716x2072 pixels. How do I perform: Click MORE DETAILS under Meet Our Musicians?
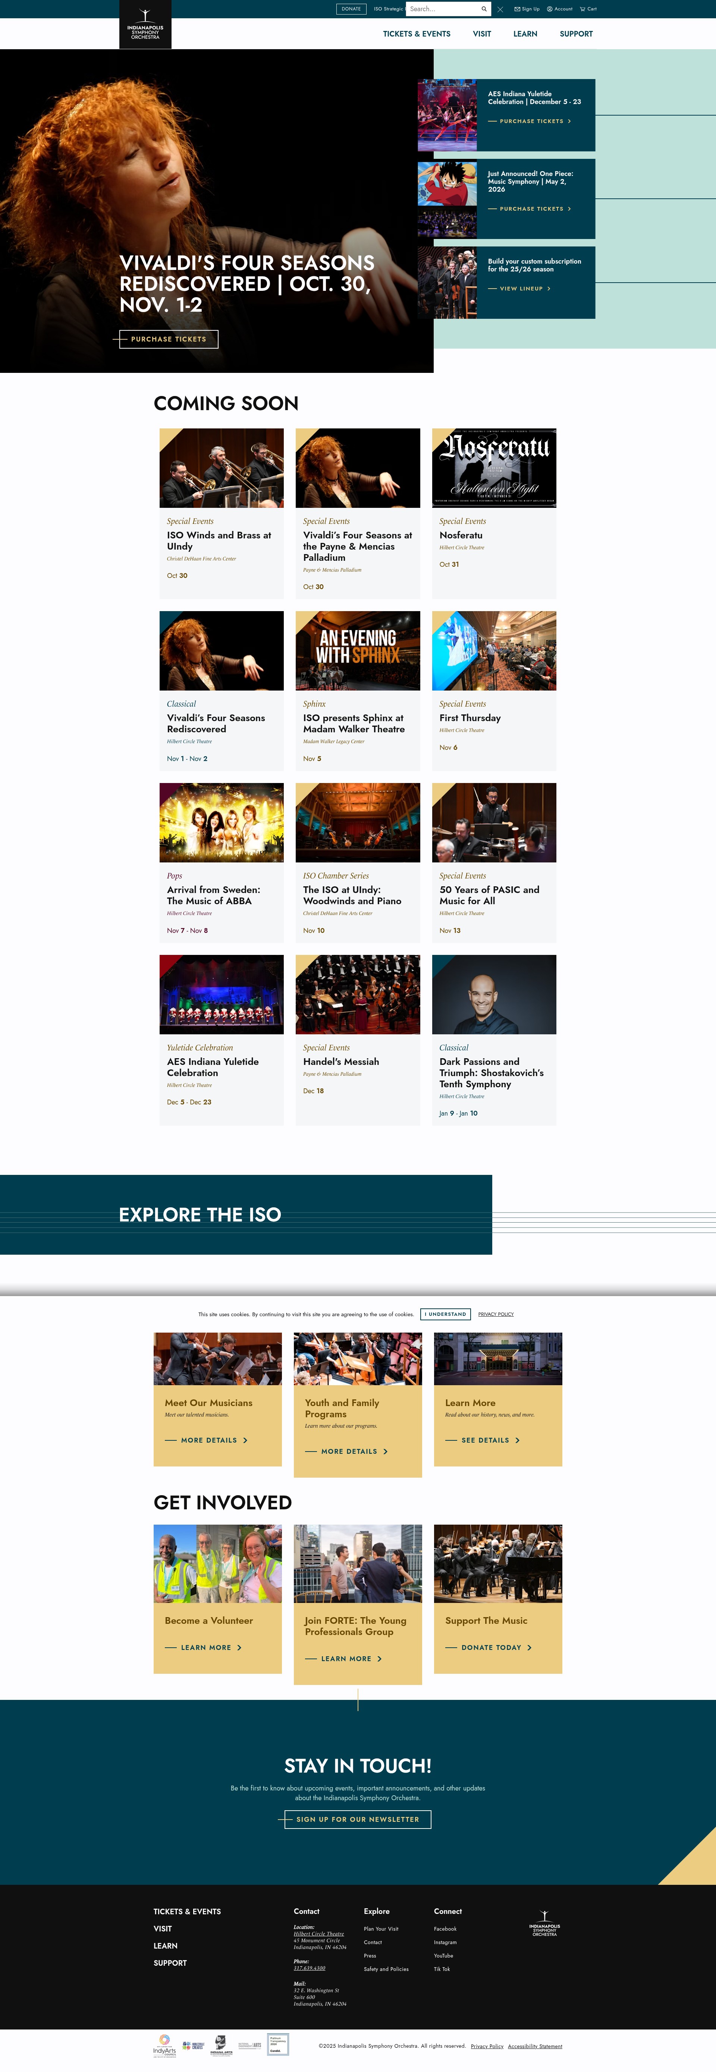pos(207,1441)
